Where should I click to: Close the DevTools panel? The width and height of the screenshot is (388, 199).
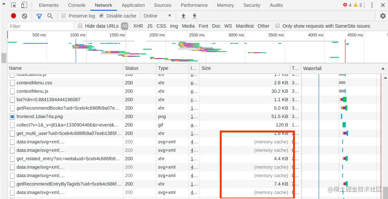tap(383, 5)
